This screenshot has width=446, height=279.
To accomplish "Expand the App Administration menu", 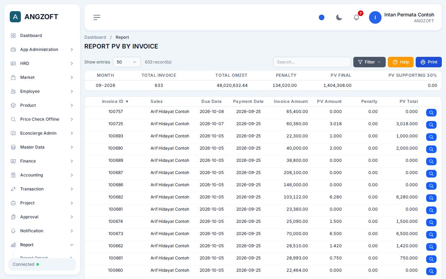I will 42,50.
